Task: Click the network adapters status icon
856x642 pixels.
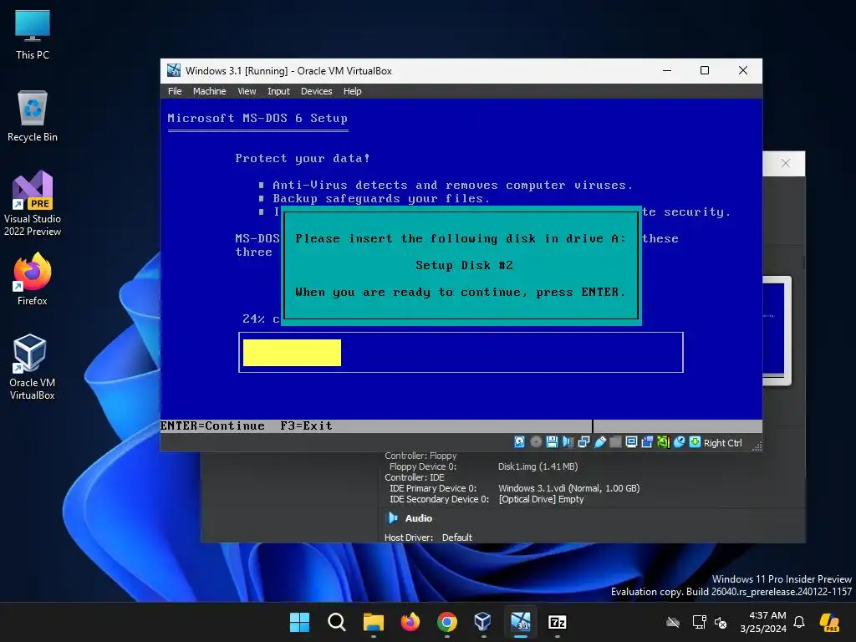Action: 583,442
